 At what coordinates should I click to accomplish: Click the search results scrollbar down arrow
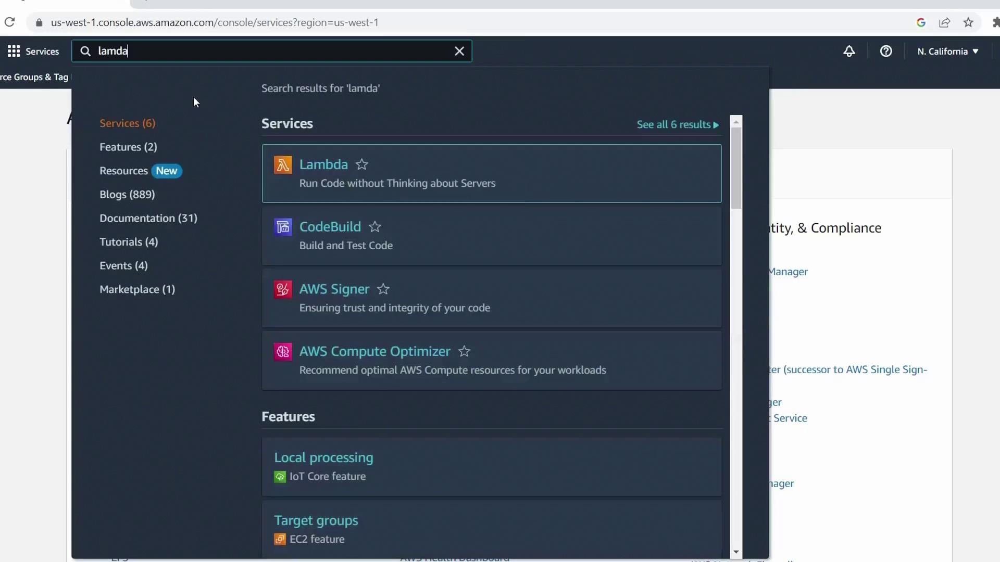click(x=736, y=552)
